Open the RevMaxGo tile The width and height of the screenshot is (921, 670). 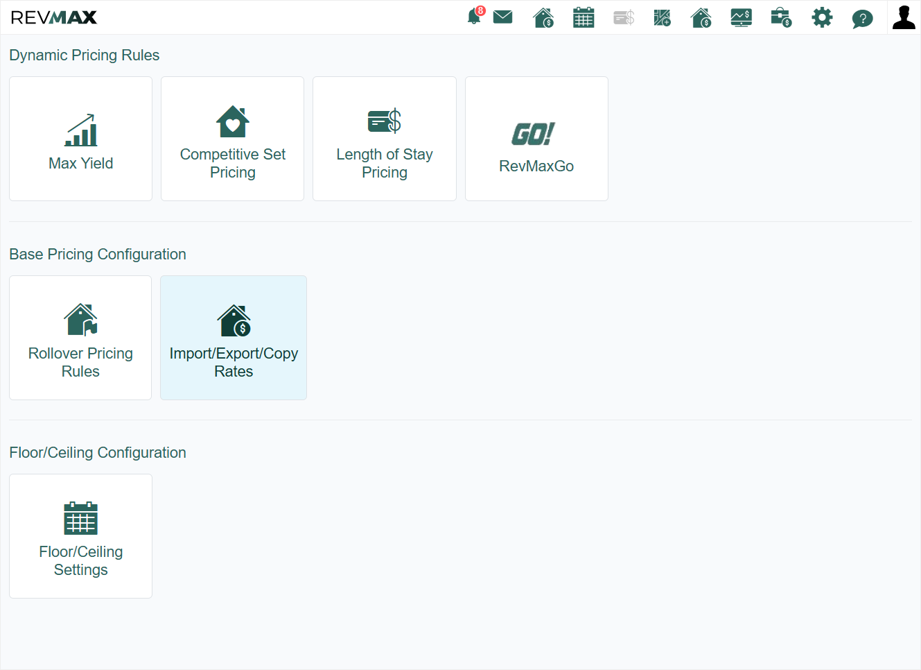pyautogui.click(x=536, y=139)
